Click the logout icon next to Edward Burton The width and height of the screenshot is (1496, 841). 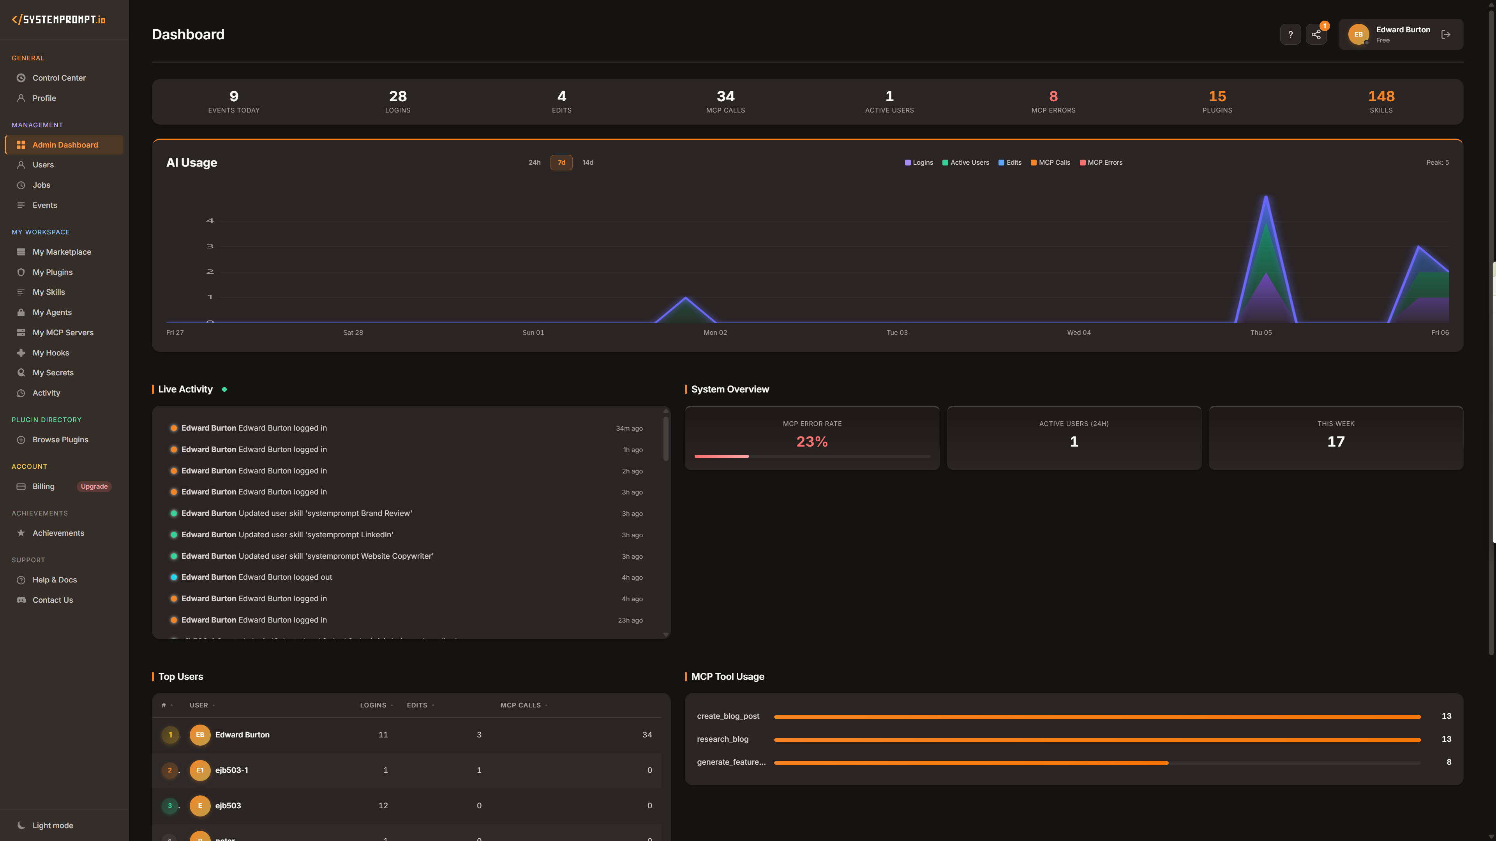[1445, 33]
